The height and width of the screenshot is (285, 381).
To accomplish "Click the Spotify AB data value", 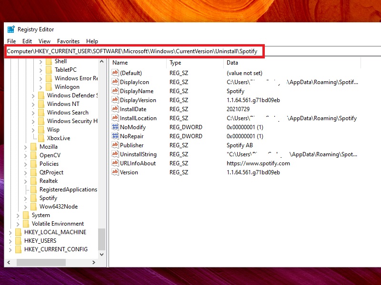I will pos(240,145).
